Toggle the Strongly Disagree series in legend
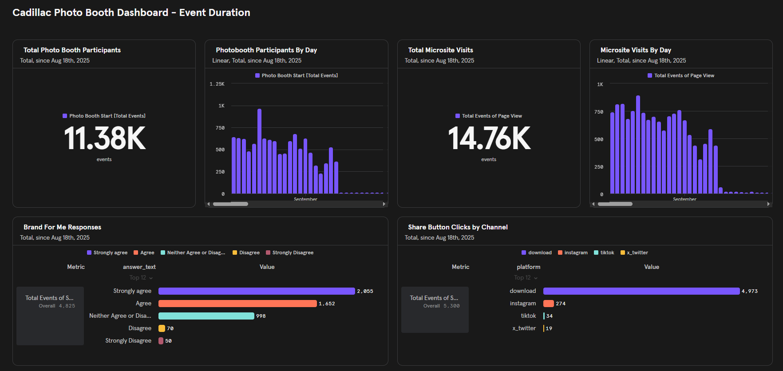 point(289,253)
